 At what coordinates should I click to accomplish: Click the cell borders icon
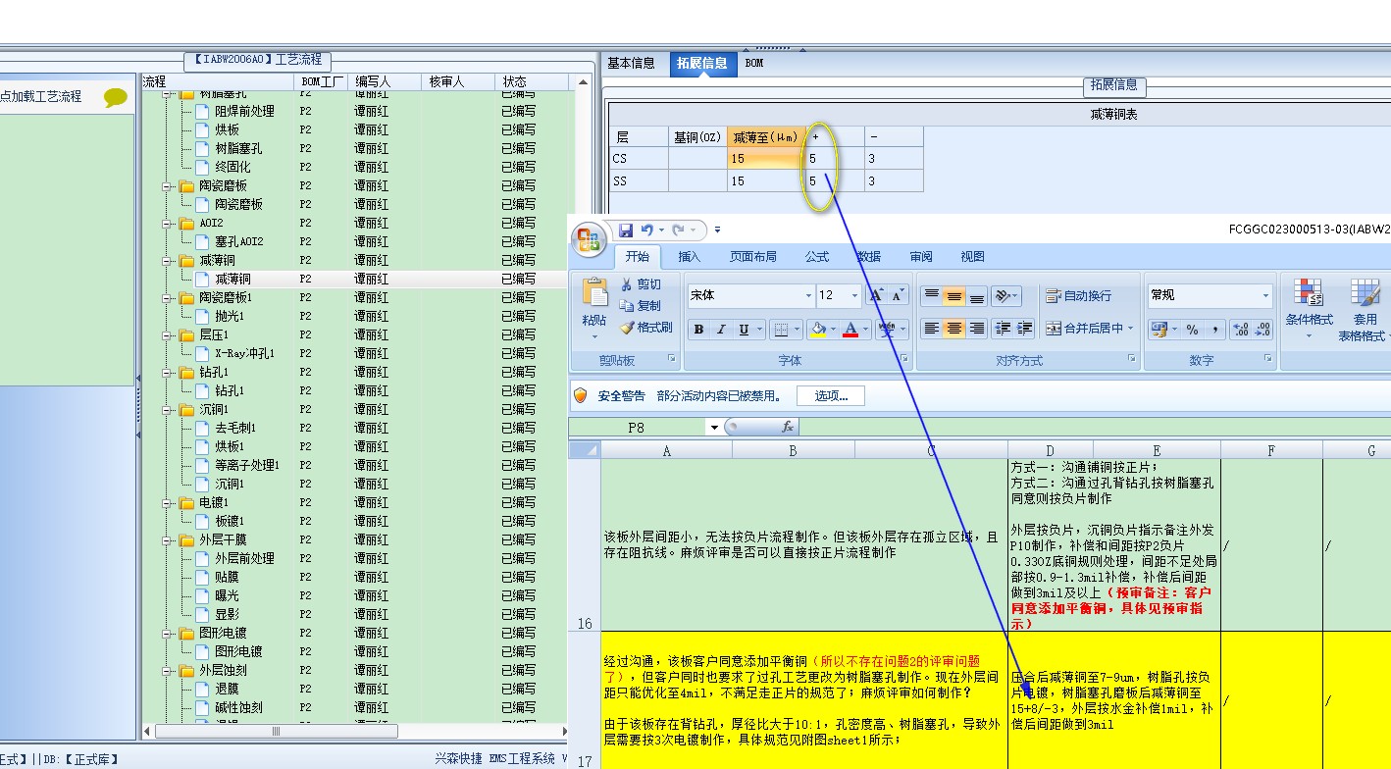(780, 329)
